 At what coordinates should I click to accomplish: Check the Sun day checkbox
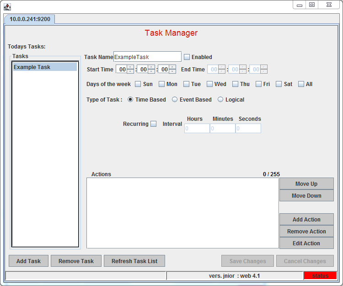(138, 84)
